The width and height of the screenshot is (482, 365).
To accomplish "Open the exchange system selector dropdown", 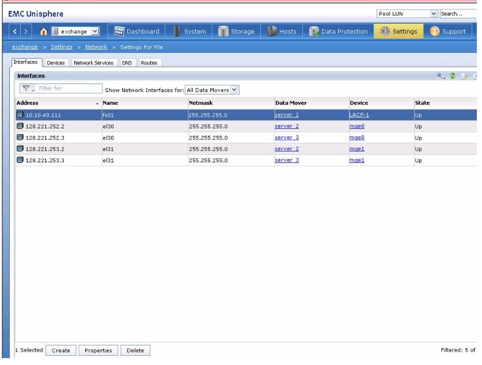I will pos(95,31).
